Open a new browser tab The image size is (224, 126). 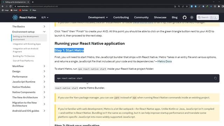click(x=33, y=2)
